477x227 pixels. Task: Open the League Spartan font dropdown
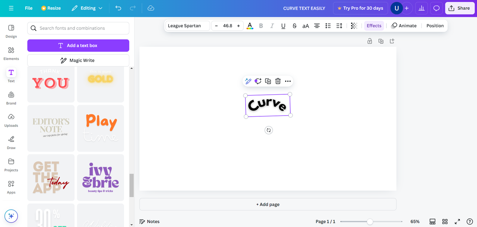(187, 26)
